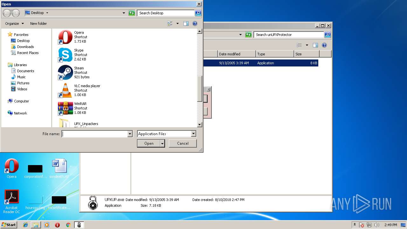Click the Search Desktop magnifier icon
This screenshot has width=407, height=229.
tap(198, 13)
